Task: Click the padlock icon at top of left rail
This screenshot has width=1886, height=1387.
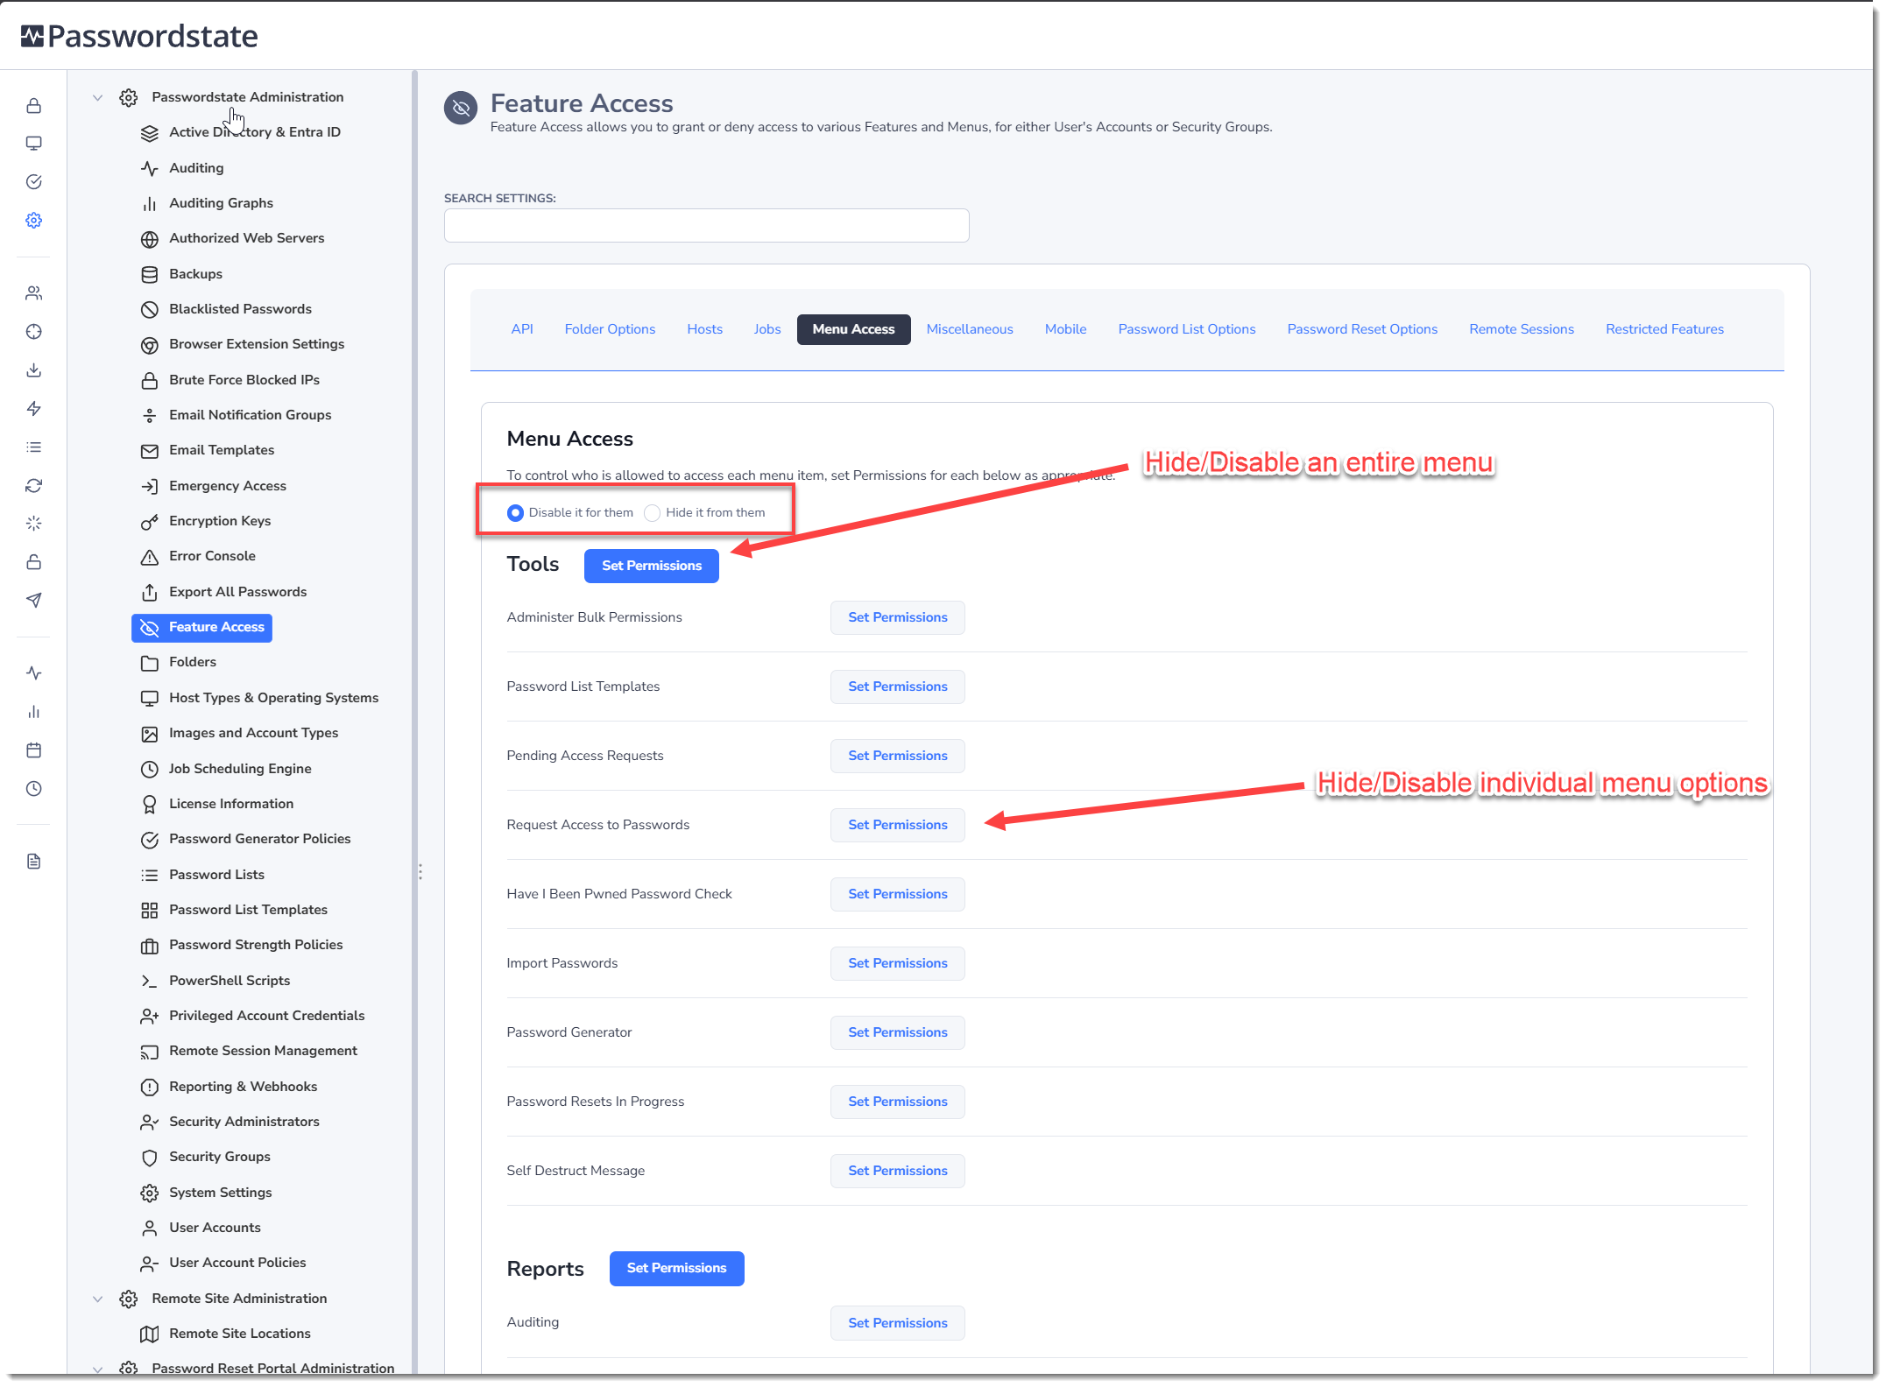Action: coord(34,106)
